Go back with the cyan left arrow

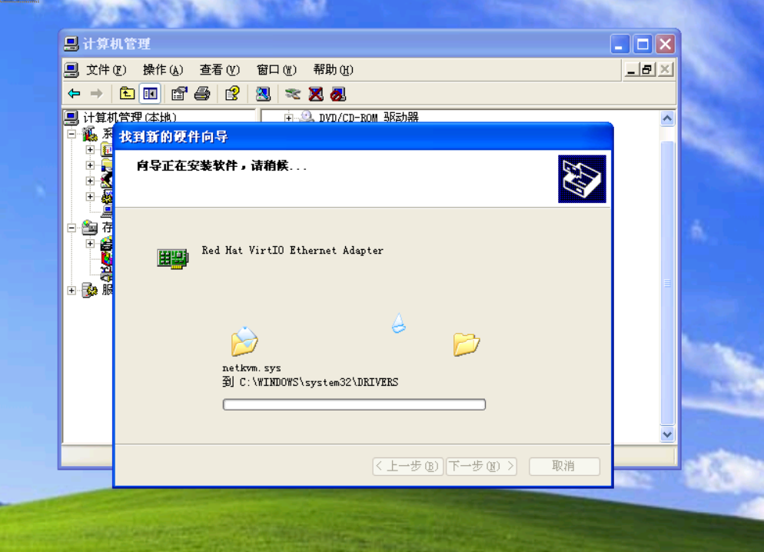click(x=74, y=94)
